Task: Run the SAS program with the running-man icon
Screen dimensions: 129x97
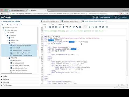Action: (x=42, y=27)
